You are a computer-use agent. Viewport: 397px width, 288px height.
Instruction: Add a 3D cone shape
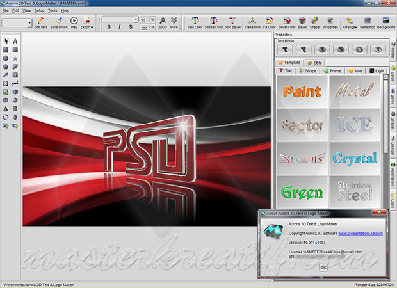(6, 109)
